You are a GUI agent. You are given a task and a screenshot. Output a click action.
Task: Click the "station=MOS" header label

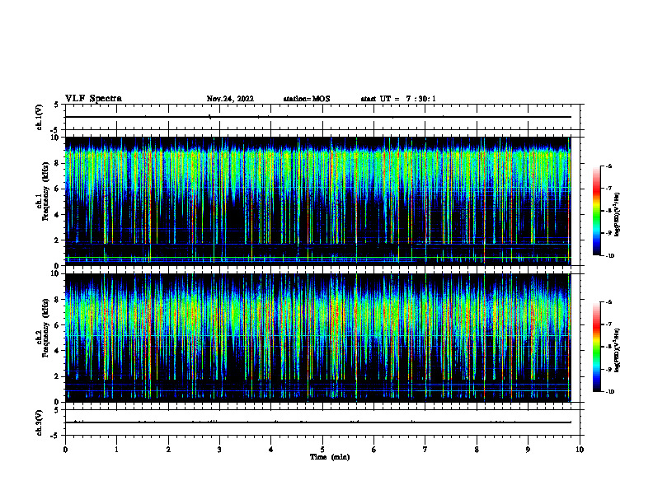pos(307,99)
